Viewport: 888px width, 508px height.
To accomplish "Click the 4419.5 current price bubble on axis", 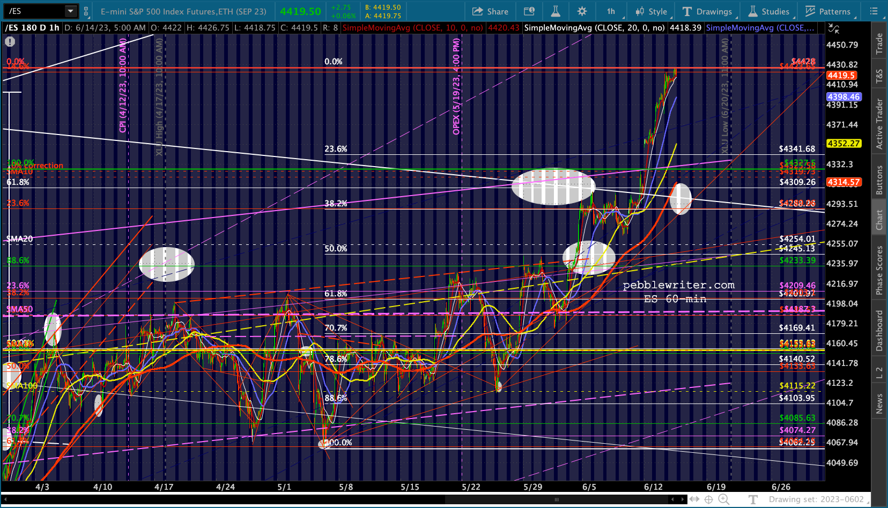I will pyautogui.click(x=841, y=76).
